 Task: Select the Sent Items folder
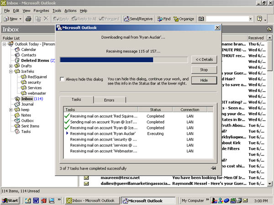[30, 126]
